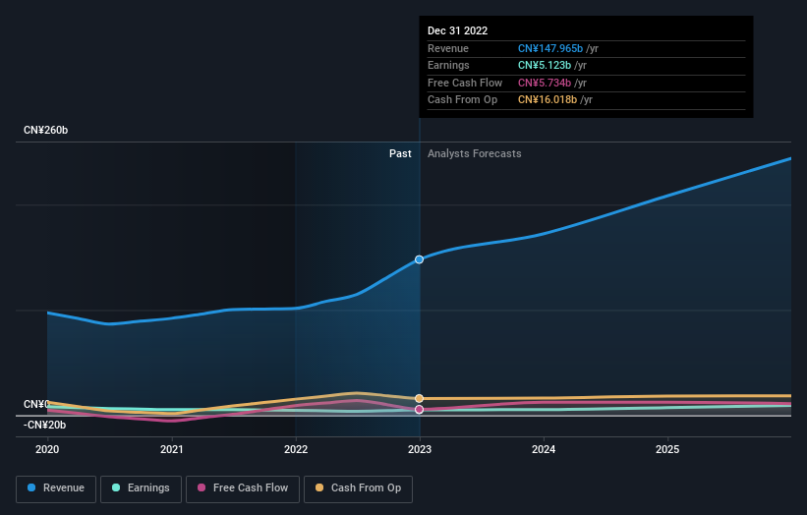Toggle the Earnings legend series

click(x=141, y=488)
